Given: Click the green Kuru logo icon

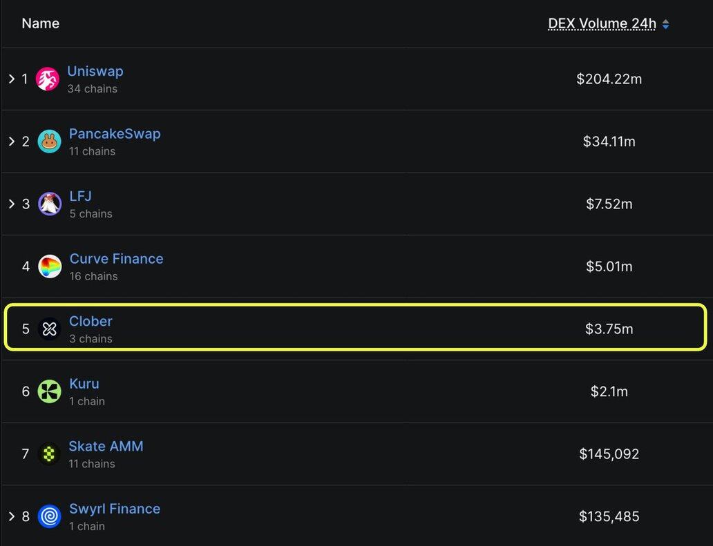Looking at the screenshot, I should (x=50, y=391).
